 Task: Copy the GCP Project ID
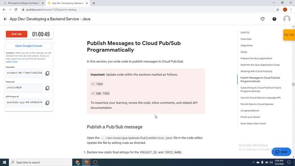pos(47,103)
